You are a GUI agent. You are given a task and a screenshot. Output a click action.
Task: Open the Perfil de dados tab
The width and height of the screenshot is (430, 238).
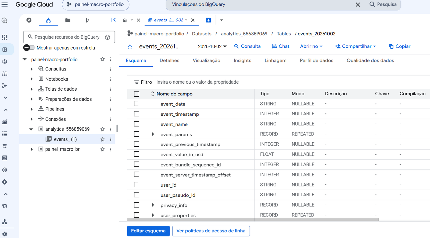tap(317, 61)
